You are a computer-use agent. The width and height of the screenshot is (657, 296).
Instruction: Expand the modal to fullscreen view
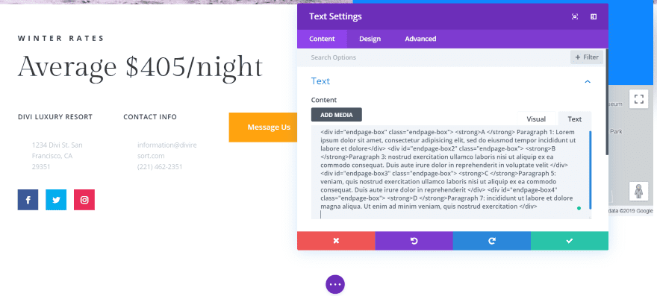(575, 16)
